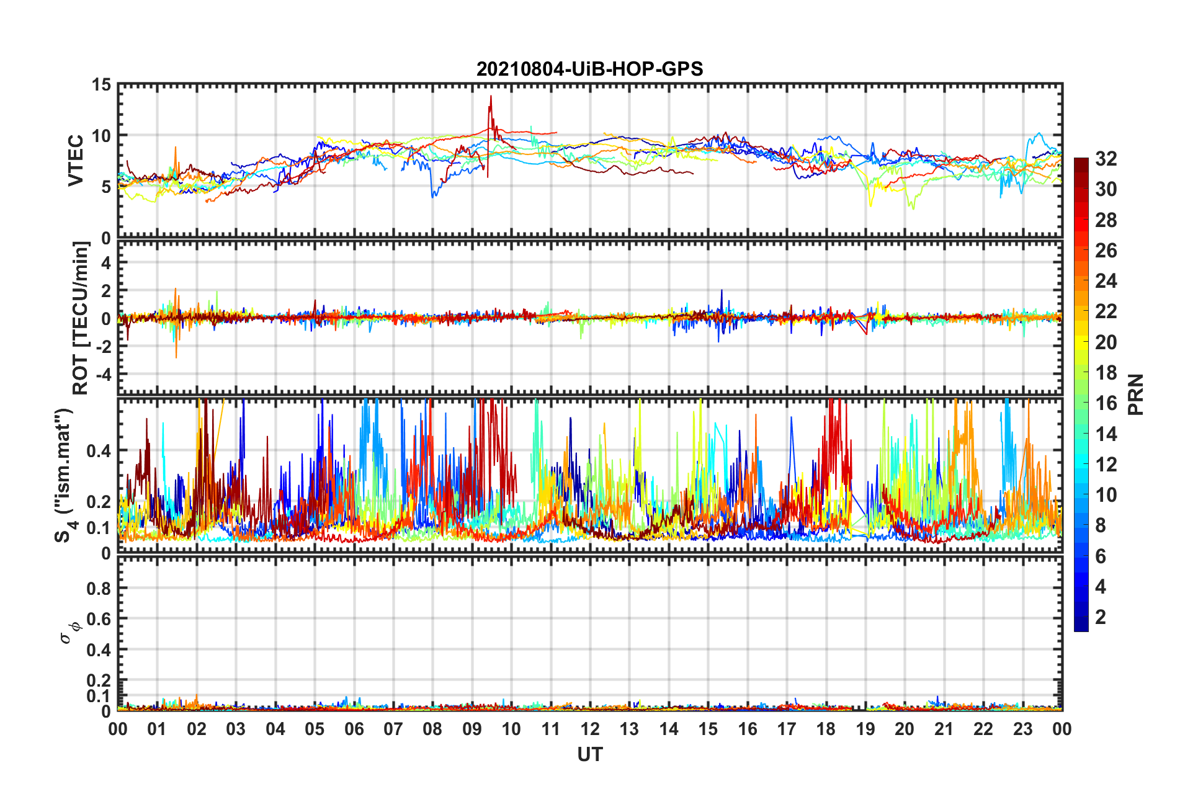The image size is (1180, 789).
Task: Select the PRN colorbar label
Action: point(1135,394)
